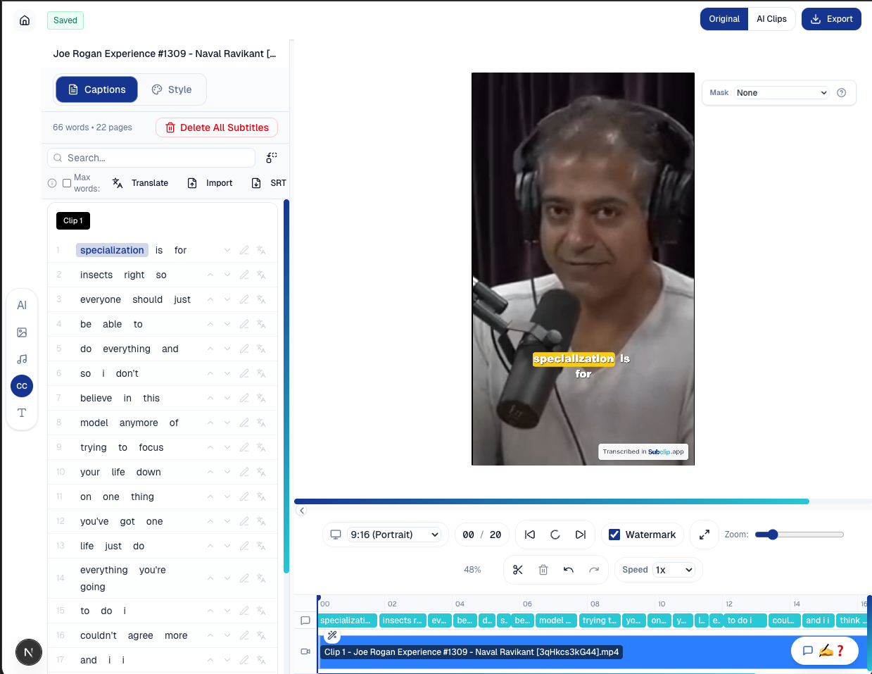Select the Original view toggle
This screenshot has height=674, width=872.
pos(723,19)
